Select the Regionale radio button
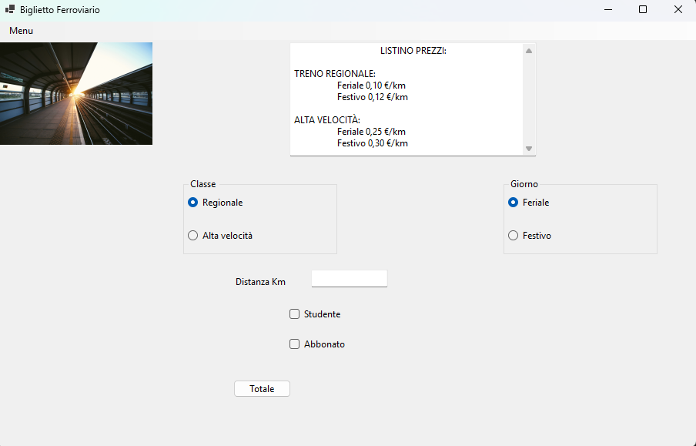The image size is (696, 446). point(216,203)
